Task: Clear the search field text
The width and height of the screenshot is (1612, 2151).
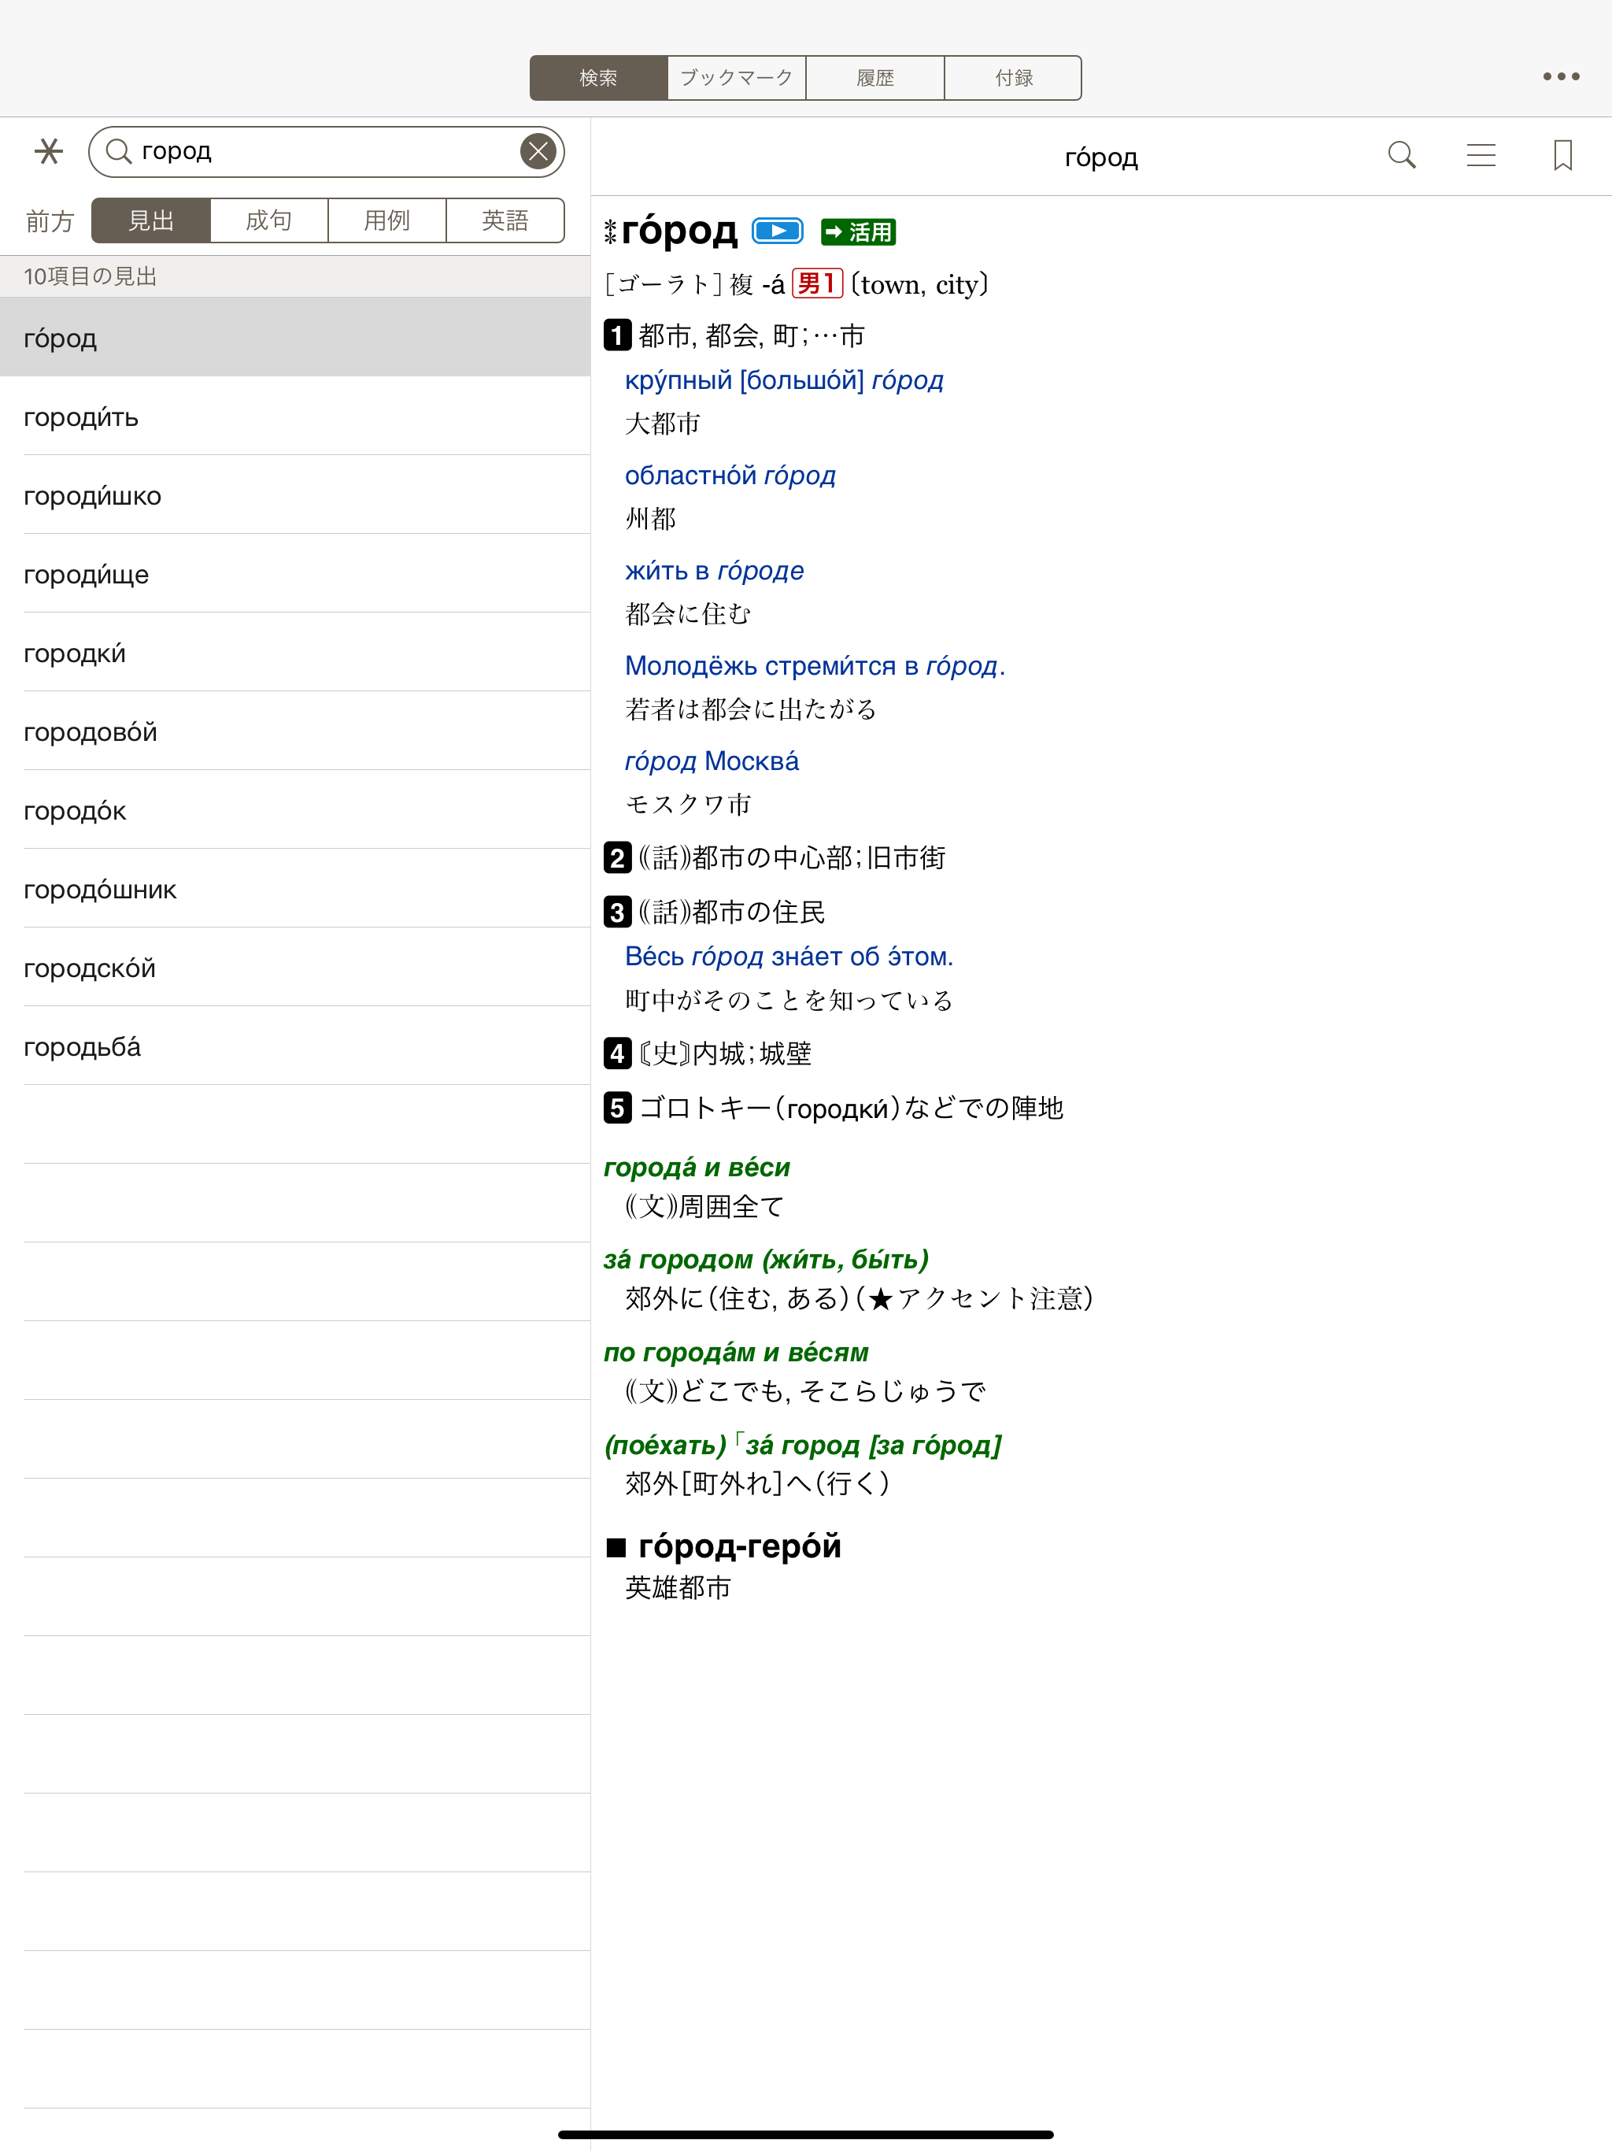Action: click(x=538, y=152)
